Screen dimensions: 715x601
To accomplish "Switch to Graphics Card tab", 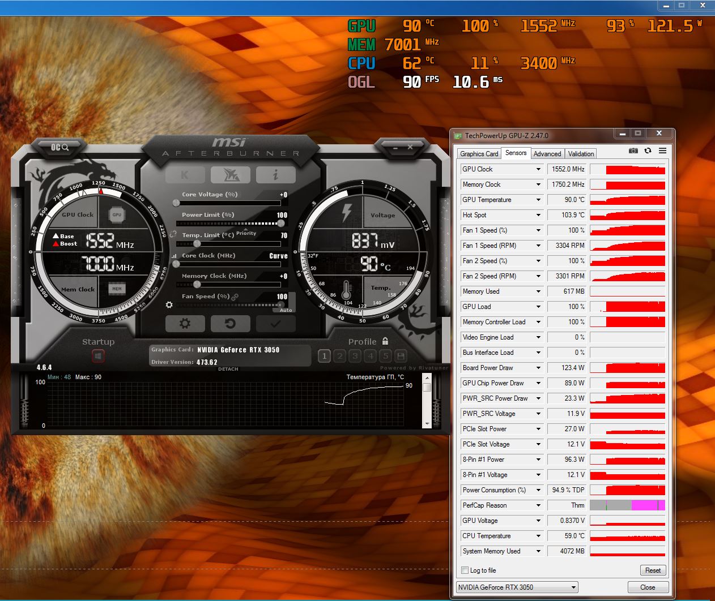I will [x=479, y=154].
